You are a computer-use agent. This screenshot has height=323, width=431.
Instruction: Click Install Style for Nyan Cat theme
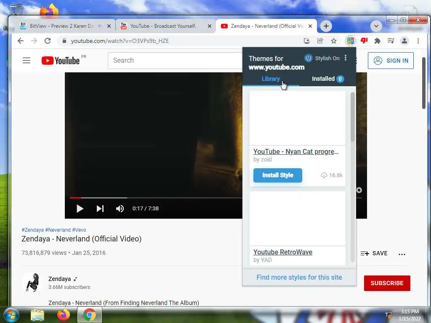[x=278, y=175]
